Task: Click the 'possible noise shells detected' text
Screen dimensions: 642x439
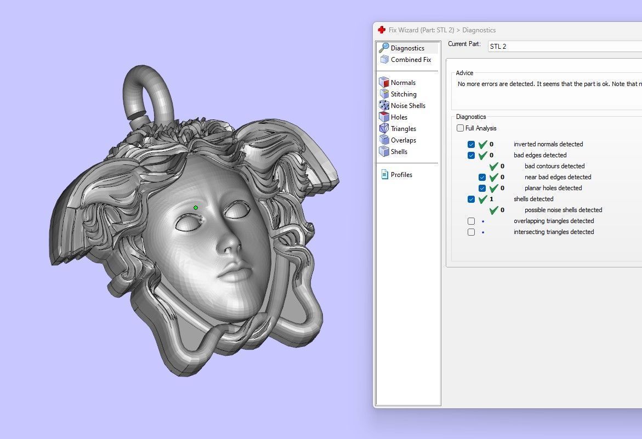Action: pos(564,210)
